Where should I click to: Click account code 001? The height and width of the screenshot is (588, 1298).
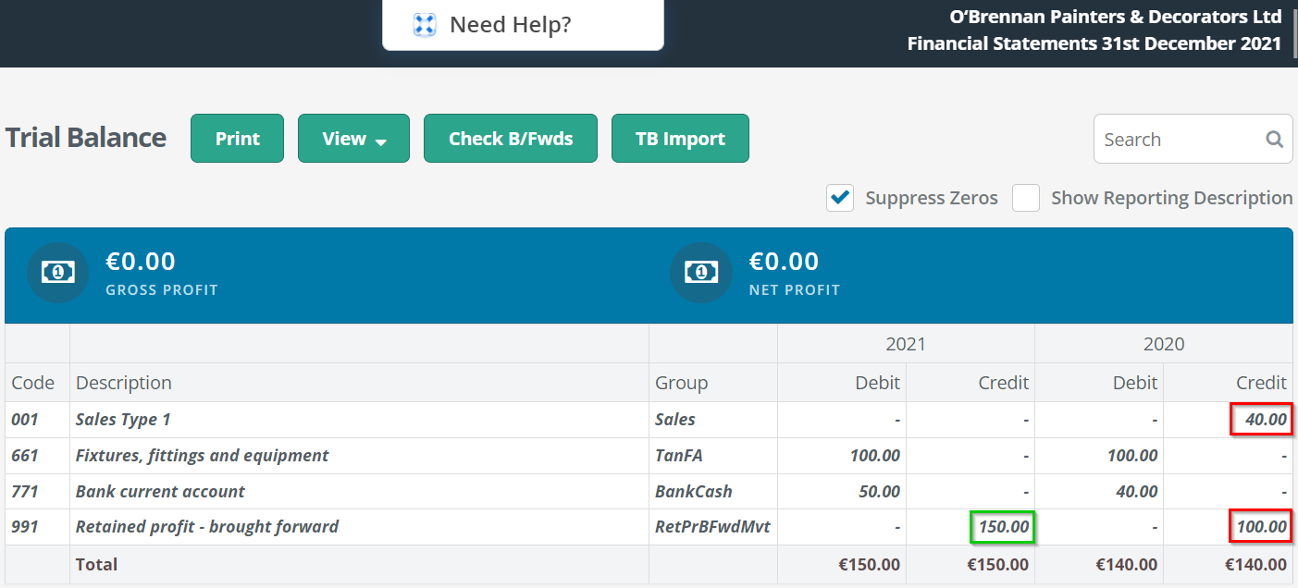(25, 420)
